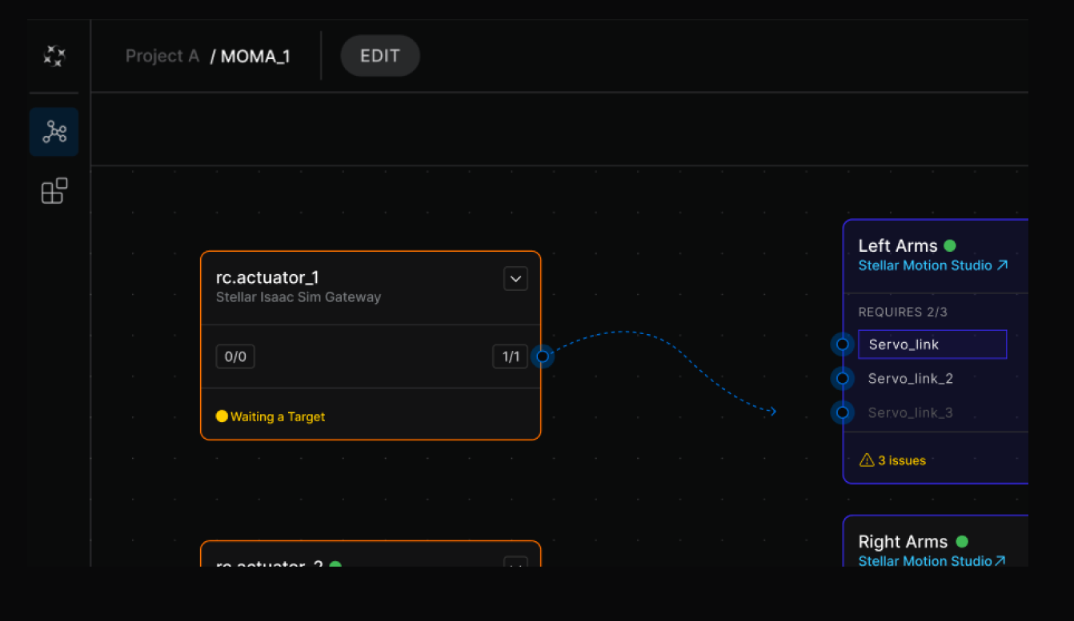Open Stellar Motion Studio link under Right Arms
The height and width of the screenshot is (621, 1074).
pyautogui.click(x=932, y=561)
